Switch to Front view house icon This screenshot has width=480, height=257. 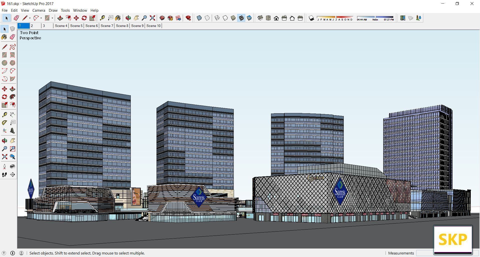[276, 18]
